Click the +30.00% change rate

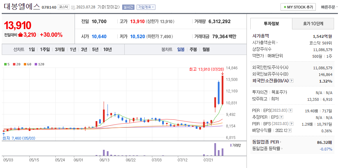tap(51, 35)
